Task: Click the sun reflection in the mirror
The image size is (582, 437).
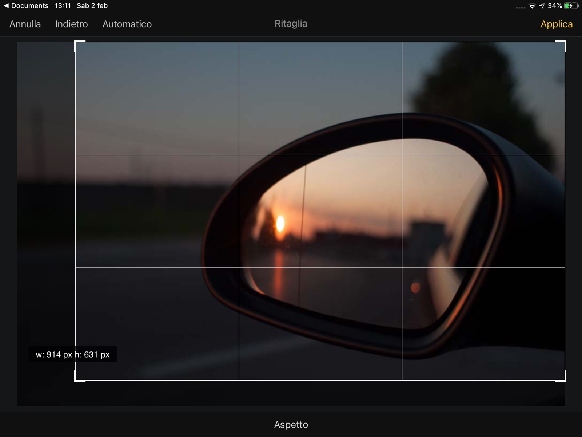Action: point(280,224)
